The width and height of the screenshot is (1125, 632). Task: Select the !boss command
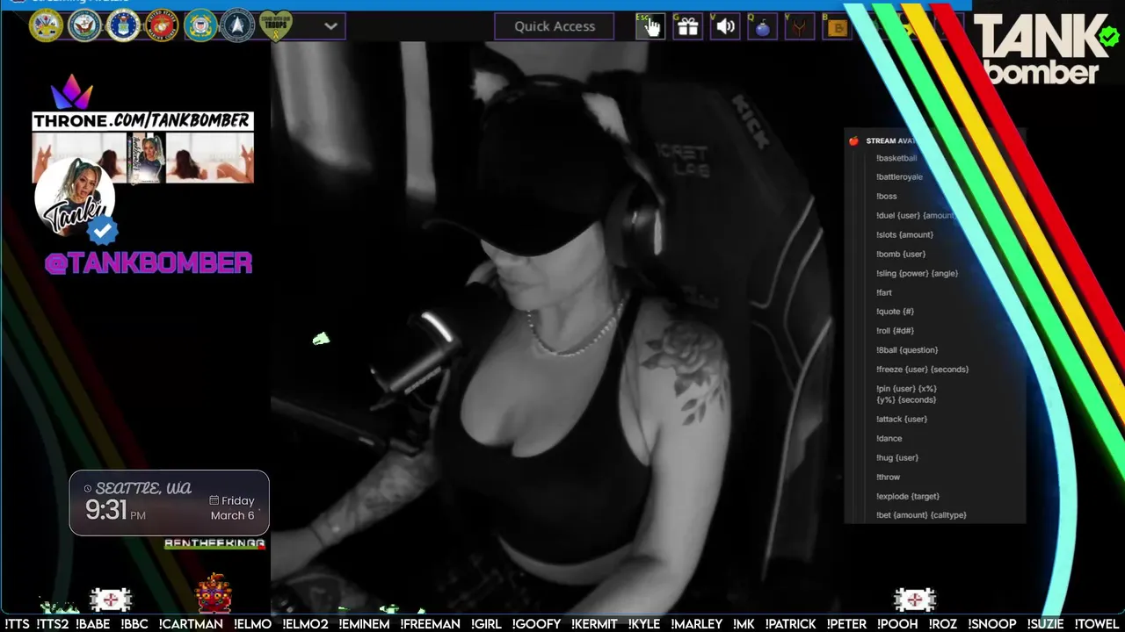click(x=886, y=196)
